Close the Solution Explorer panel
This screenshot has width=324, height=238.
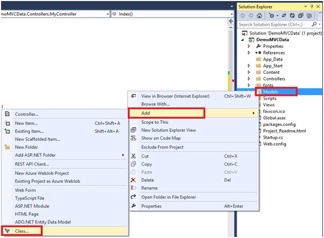[x=318, y=7]
